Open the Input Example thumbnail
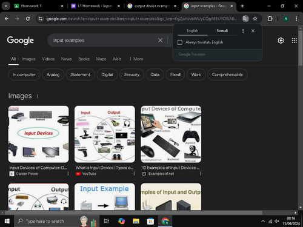 pos(105,197)
